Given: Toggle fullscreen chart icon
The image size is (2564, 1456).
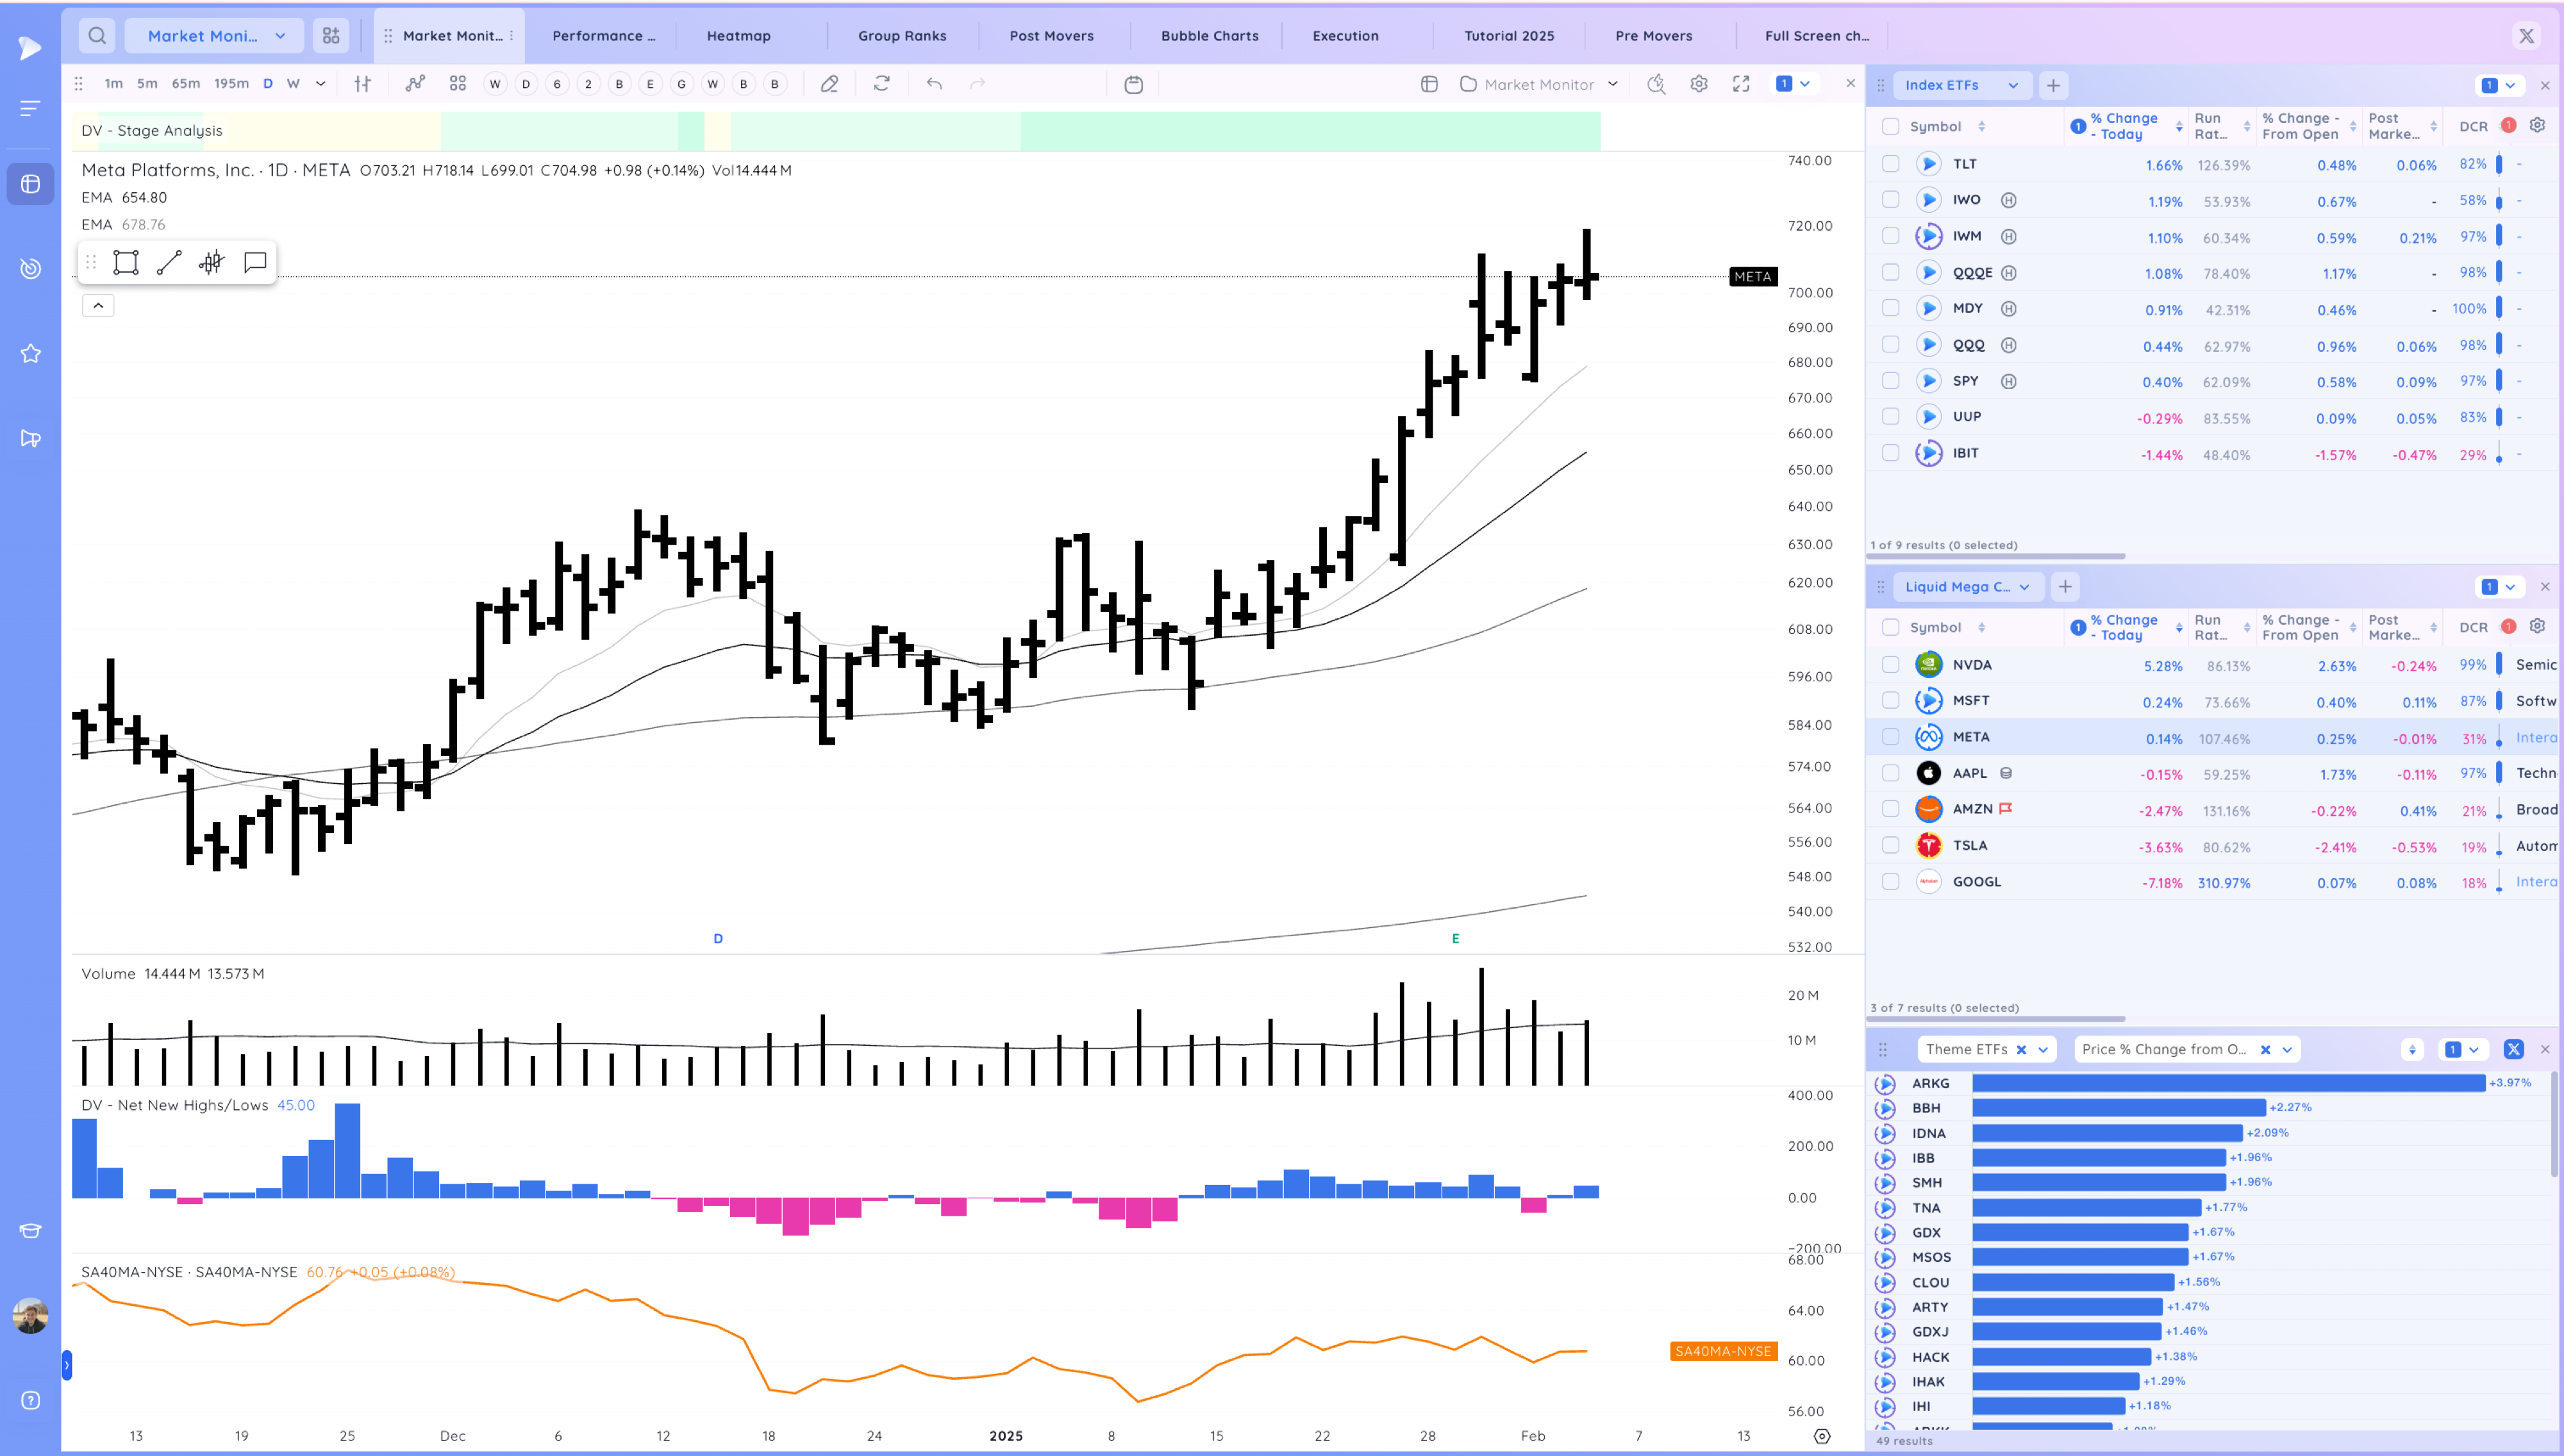Looking at the screenshot, I should [1741, 84].
